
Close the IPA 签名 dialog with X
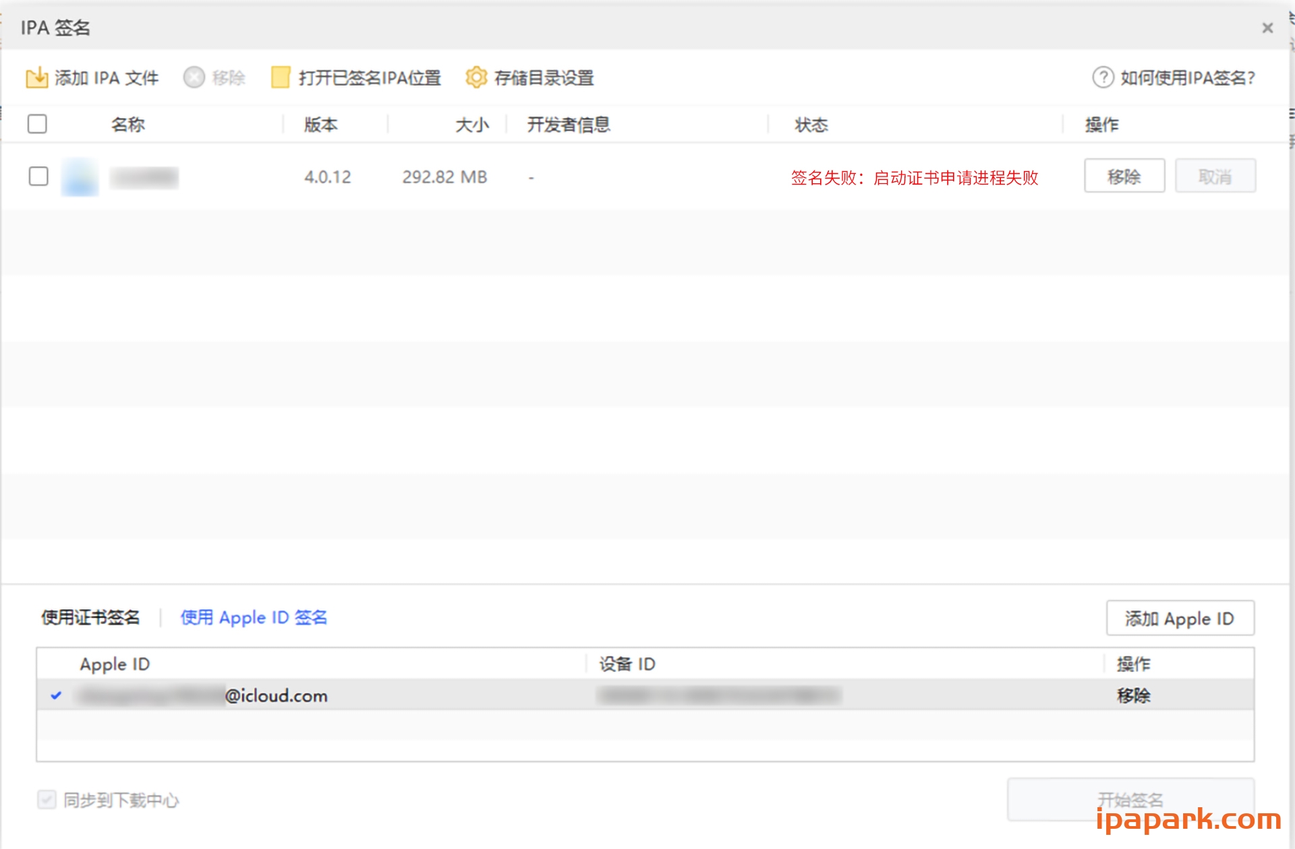click(1268, 28)
